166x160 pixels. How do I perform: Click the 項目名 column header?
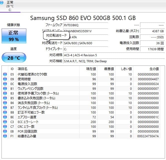tap(48, 69)
